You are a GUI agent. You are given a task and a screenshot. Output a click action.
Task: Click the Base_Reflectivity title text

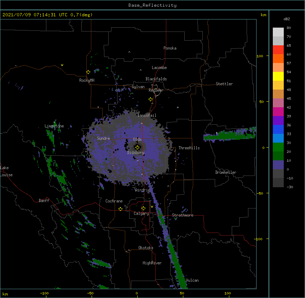point(152,5)
